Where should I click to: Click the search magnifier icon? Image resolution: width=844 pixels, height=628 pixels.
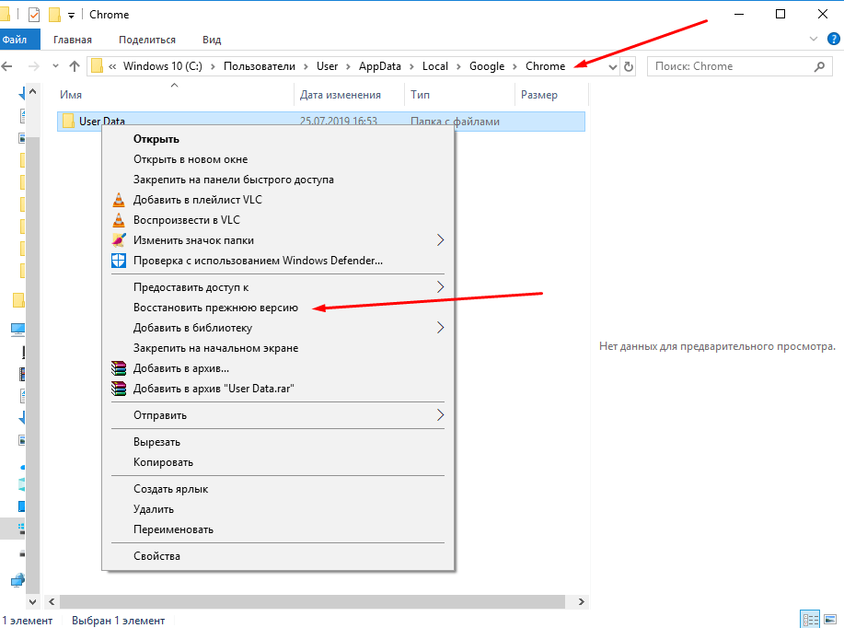tap(819, 67)
